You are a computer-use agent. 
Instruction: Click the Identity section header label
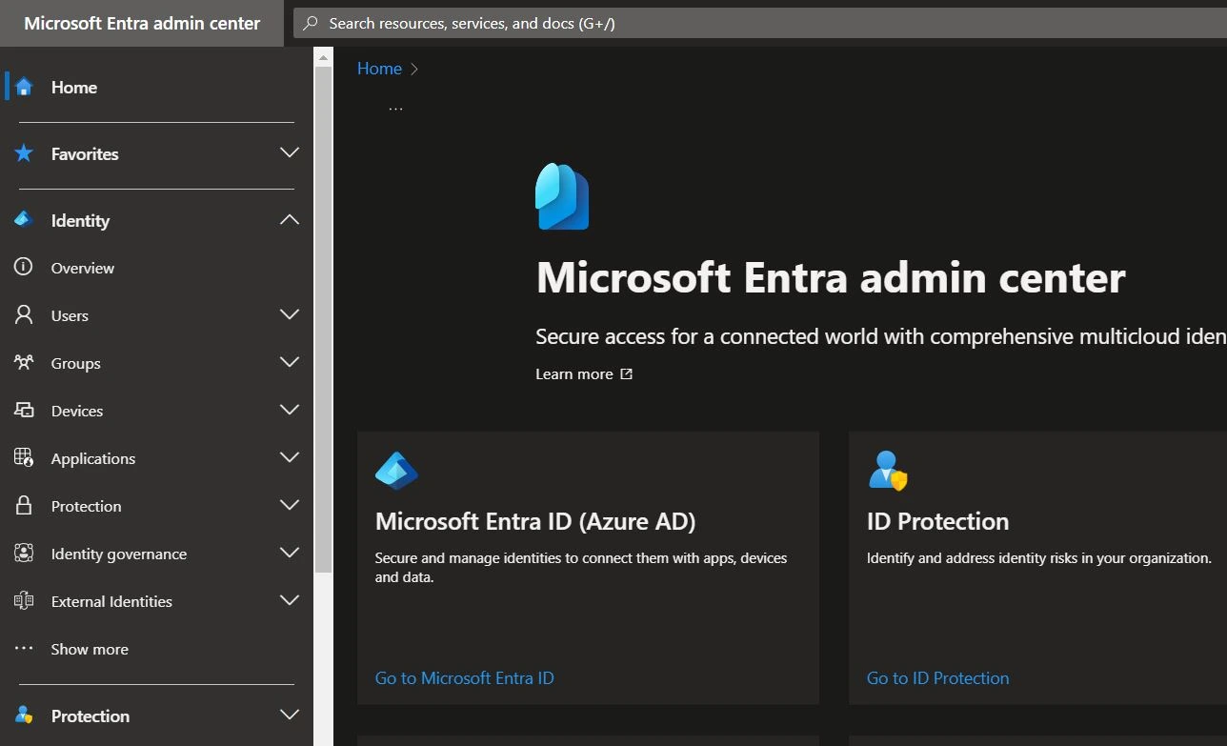point(80,220)
